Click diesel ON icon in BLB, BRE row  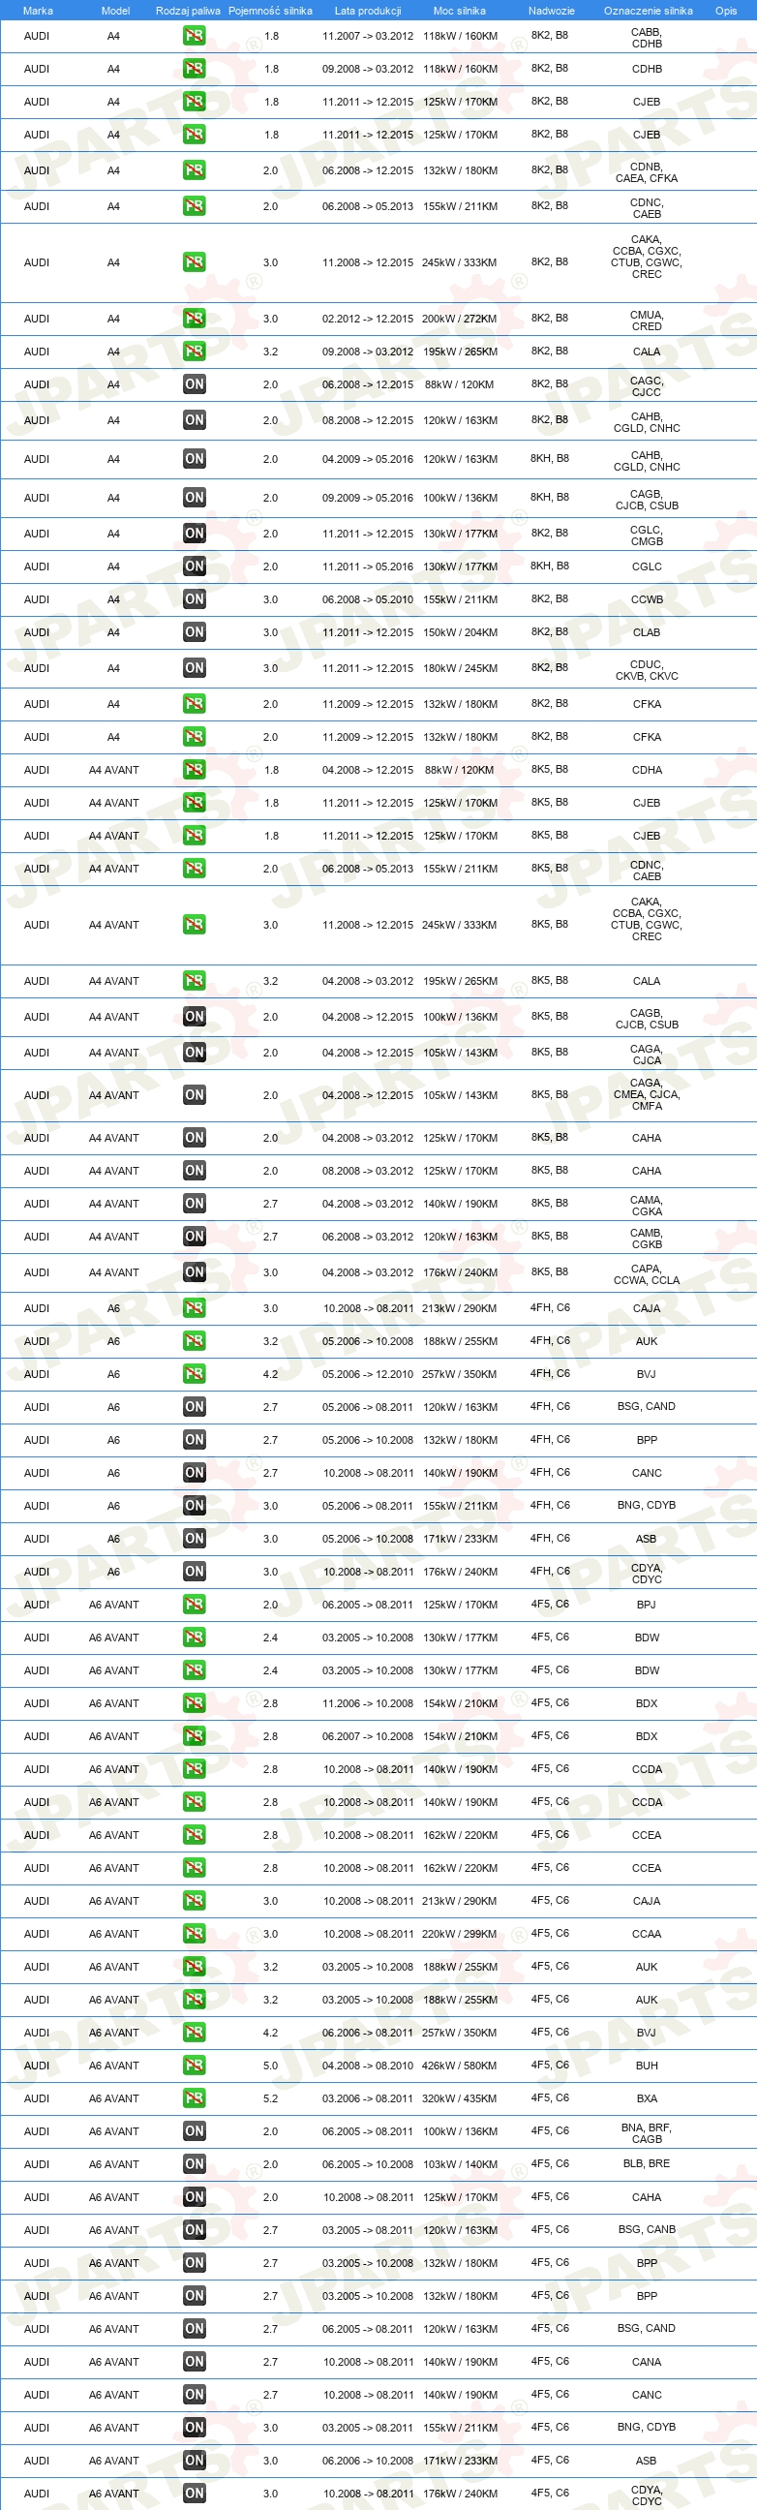194,2164
